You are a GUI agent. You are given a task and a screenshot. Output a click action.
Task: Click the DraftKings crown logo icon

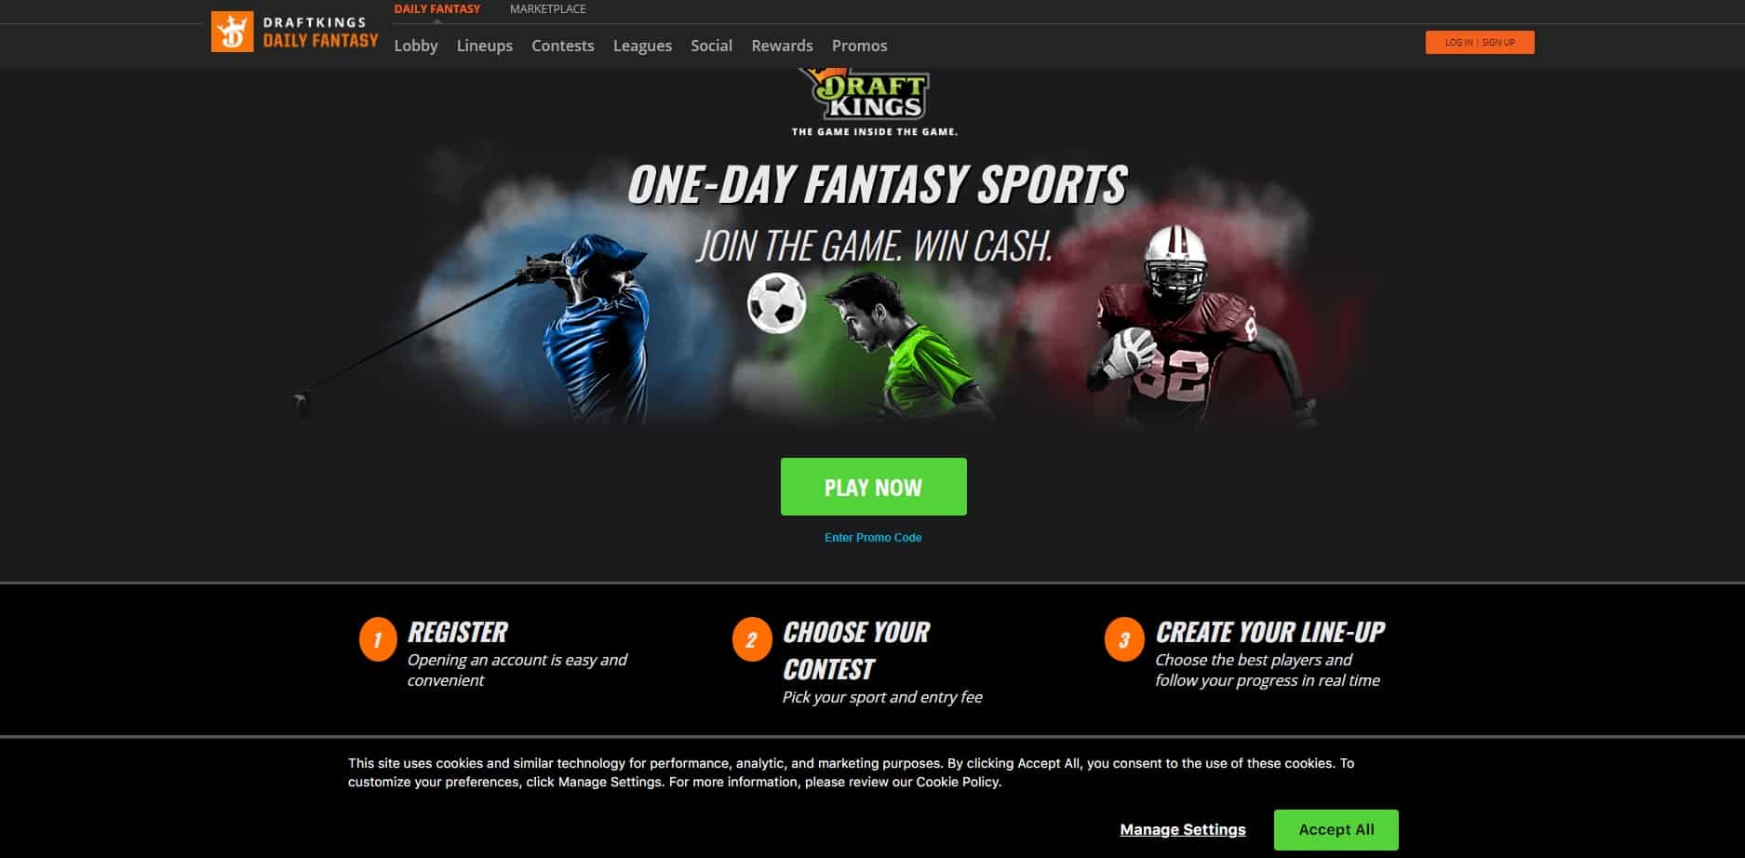(x=232, y=32)
